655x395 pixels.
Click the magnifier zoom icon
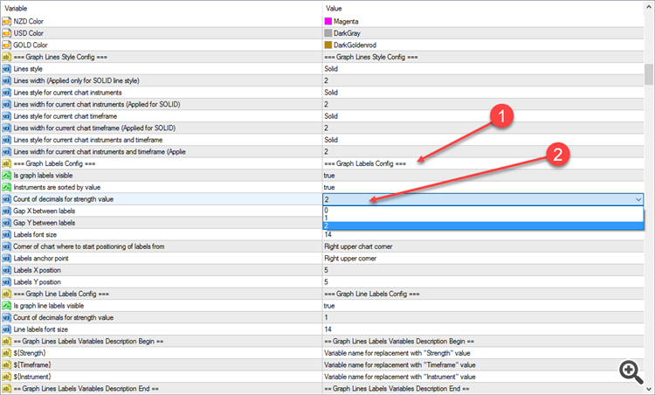tap(631, 371)
